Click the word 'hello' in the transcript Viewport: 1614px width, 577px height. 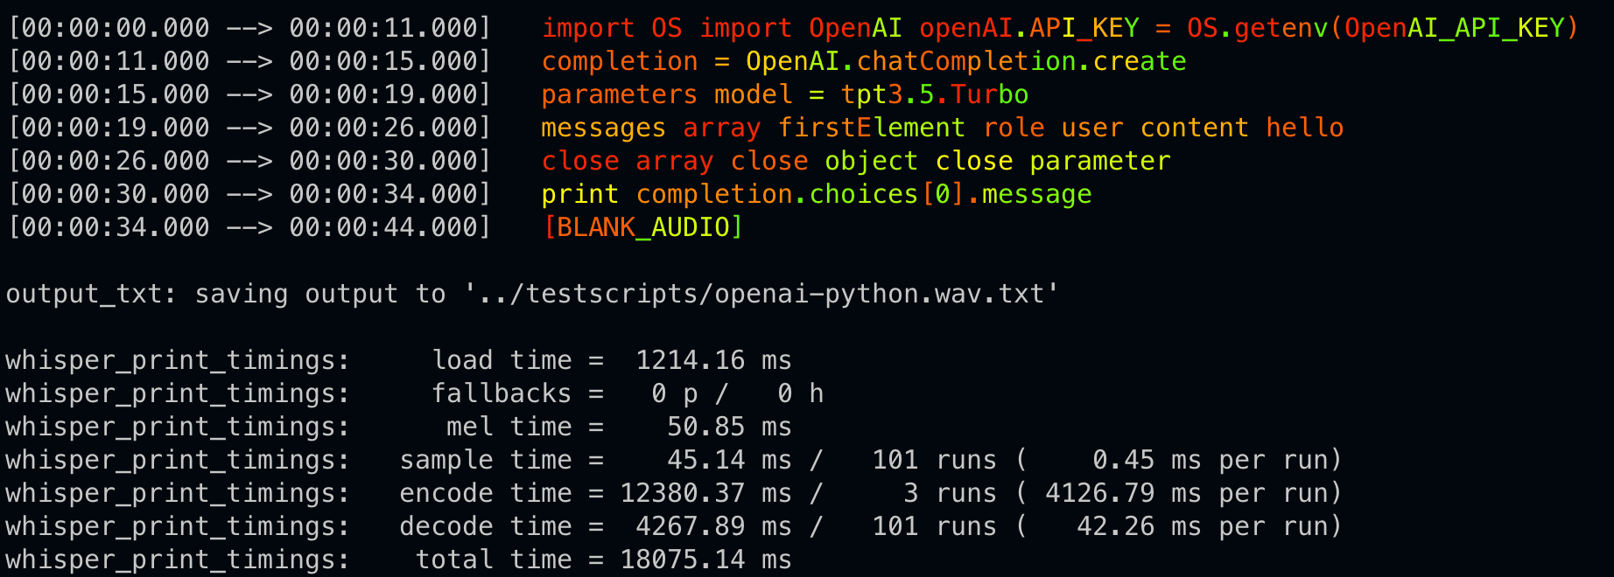1304,128
